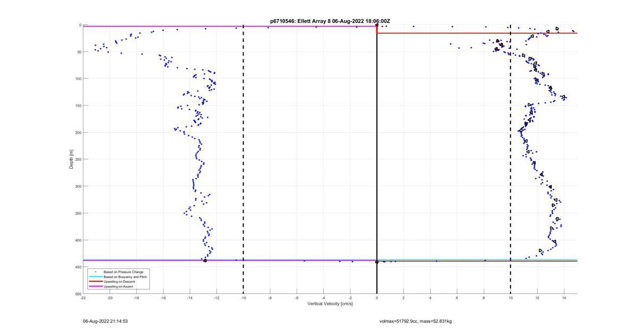Click the 'volmax=51792.9cc, mass=52.831kg' footer text
The image size is (638, 330).
[416, 321]
